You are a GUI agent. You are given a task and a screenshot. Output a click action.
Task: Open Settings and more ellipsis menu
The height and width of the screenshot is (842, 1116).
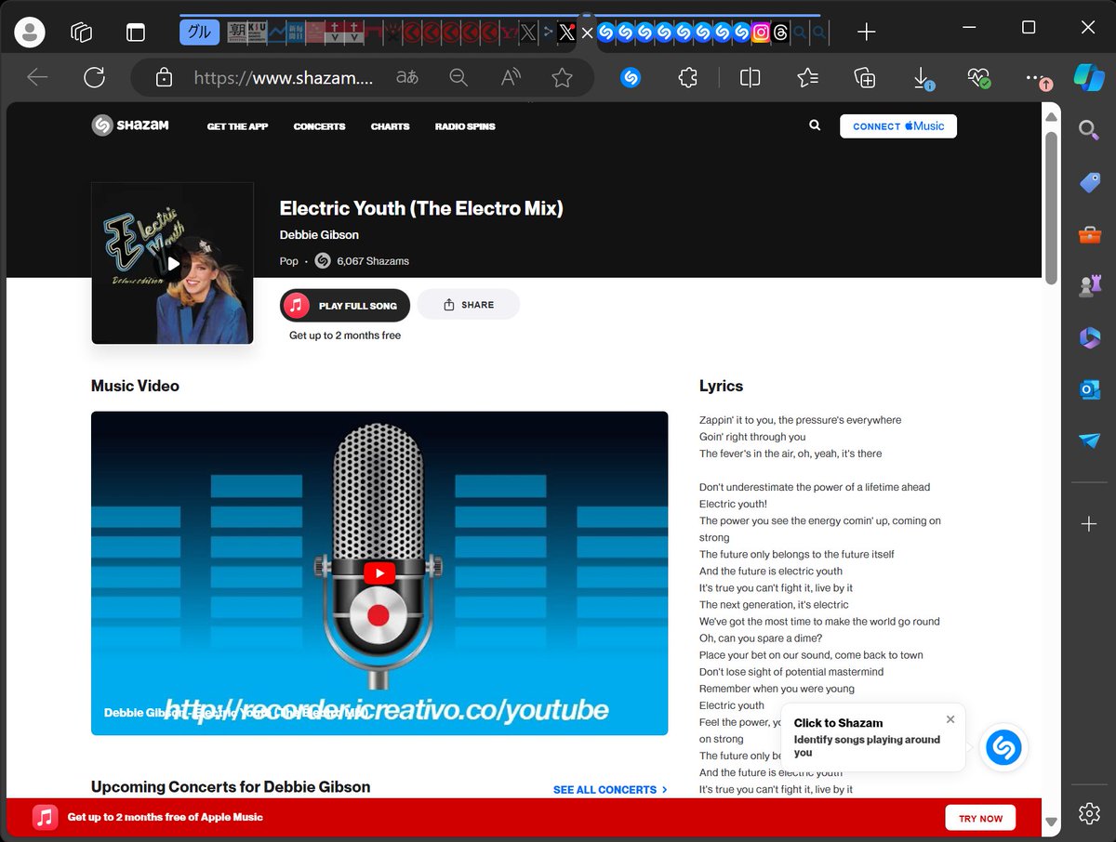click(1038, 78)
